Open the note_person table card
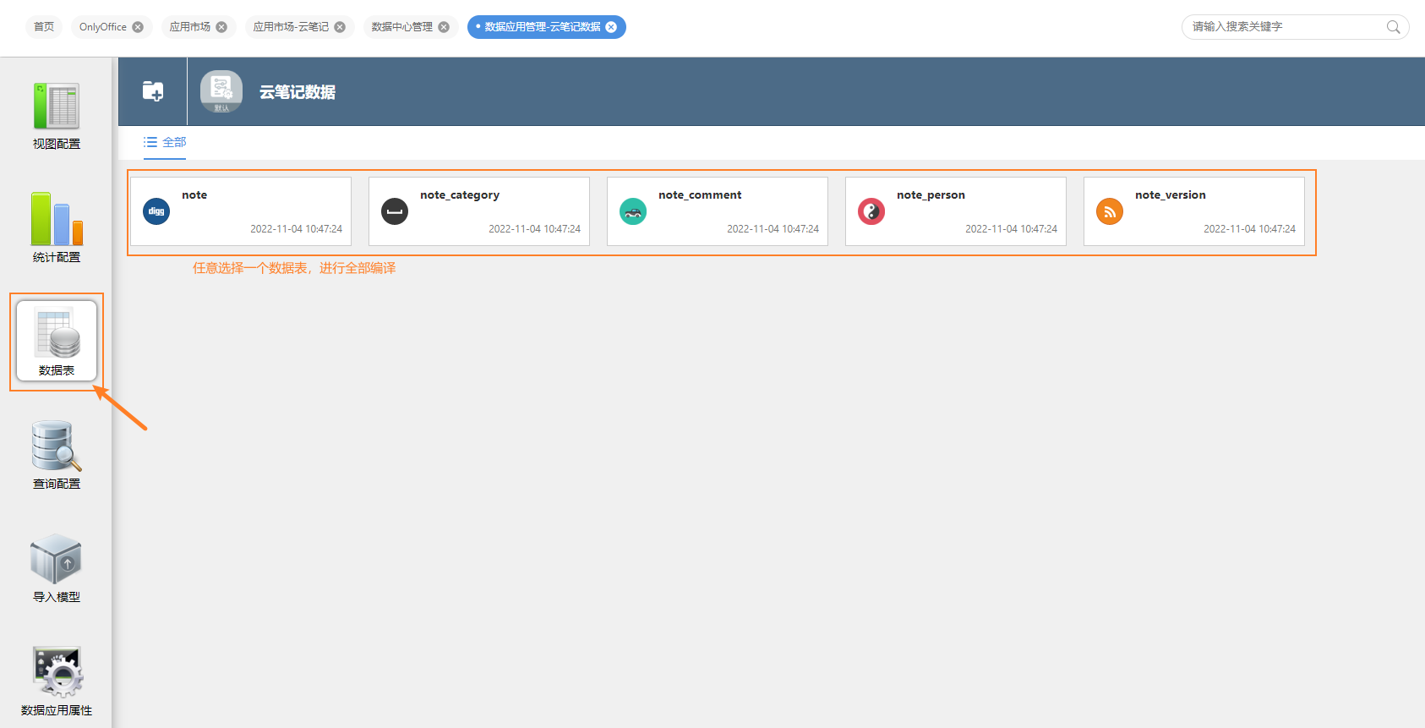This screenshot has width=1425, height=728. (x=956, y=211)
